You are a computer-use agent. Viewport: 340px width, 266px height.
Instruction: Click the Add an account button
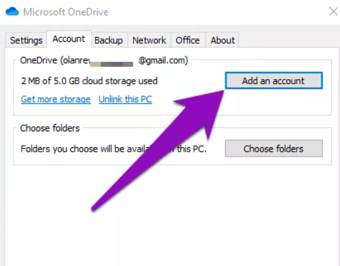tap(274, 80)
